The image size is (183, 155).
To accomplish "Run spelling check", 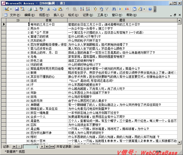I will pyautogui.click(x=41, y=9).
